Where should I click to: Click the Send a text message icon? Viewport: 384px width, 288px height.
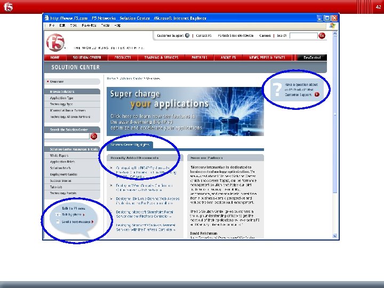pyautogui.click(x=58, y=222)
